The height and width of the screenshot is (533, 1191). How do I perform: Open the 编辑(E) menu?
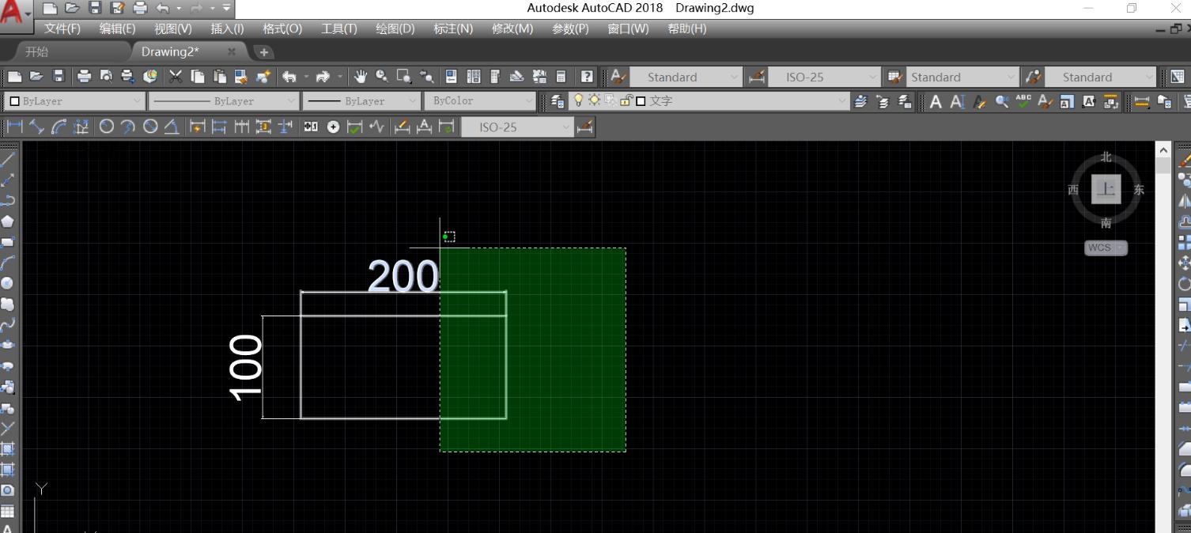tap(117, 28)
